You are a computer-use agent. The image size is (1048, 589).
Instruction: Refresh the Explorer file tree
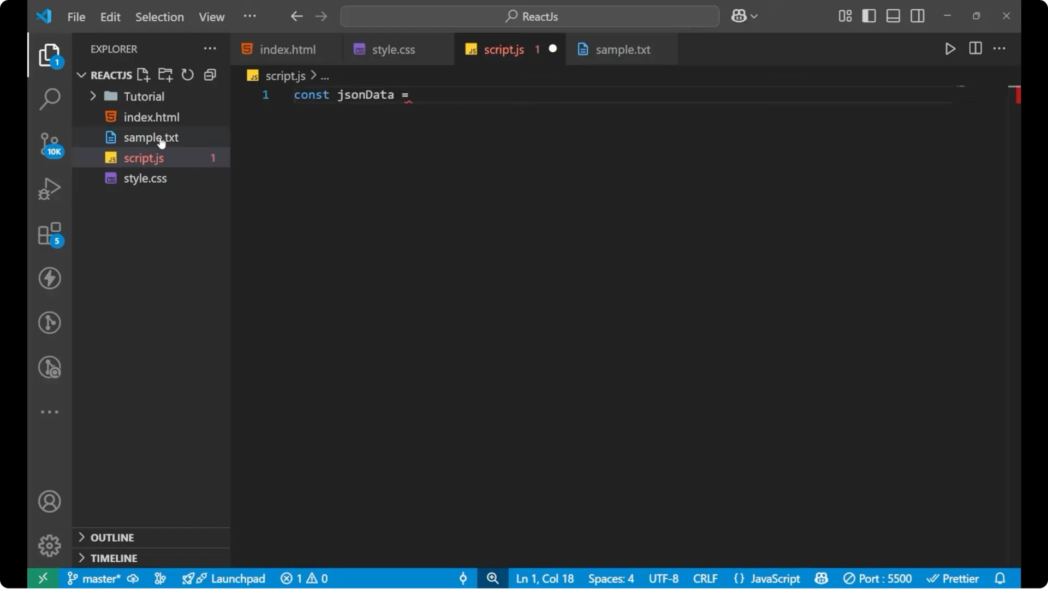(188, 75)
